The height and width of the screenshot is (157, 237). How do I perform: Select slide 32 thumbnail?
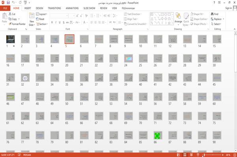(x=25, y=78)
